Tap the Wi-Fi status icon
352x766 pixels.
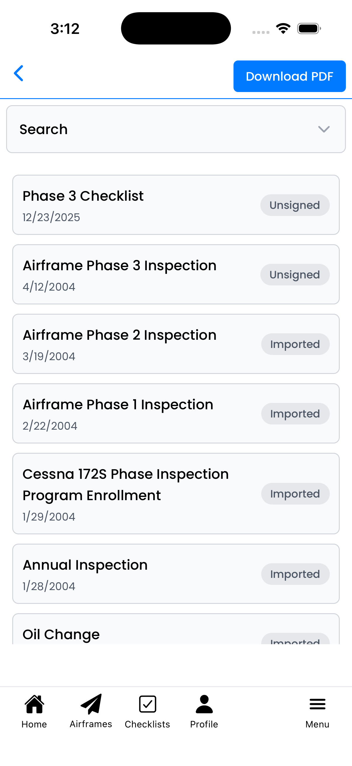pos(283,29)
